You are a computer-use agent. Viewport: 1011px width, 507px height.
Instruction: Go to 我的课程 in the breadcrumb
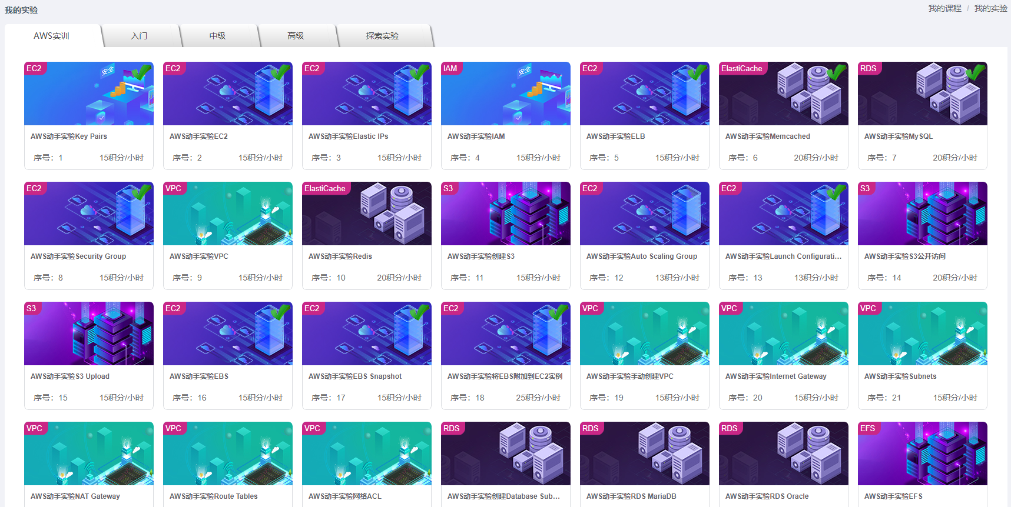pyautogui.click(x=944, y=8)
